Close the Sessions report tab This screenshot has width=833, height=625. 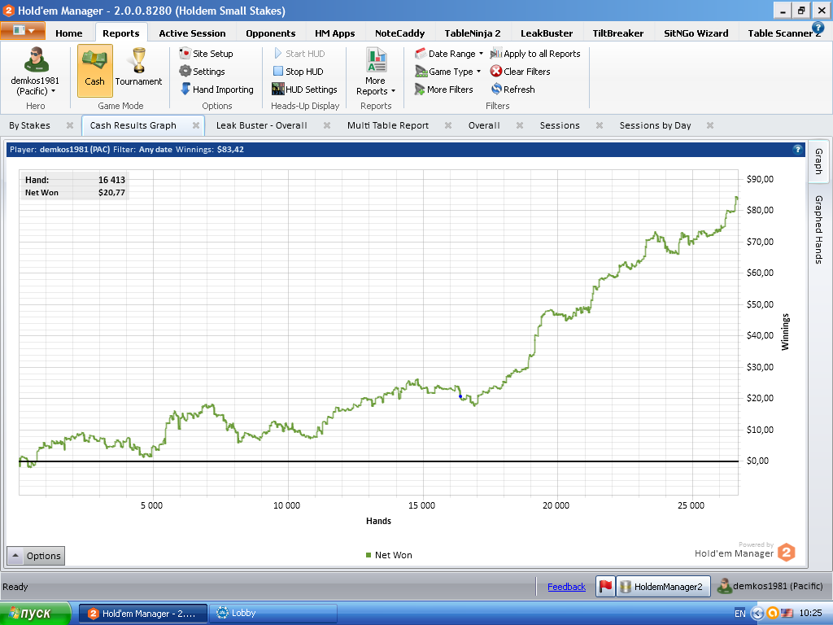click(x=600, y=125)
